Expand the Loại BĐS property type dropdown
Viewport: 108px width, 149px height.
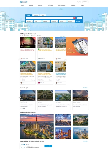tap(46, 21)
